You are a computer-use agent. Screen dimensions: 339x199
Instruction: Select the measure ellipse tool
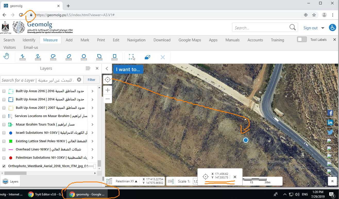point(69,57)
